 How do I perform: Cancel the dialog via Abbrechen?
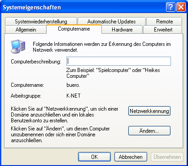coord(131,157)
